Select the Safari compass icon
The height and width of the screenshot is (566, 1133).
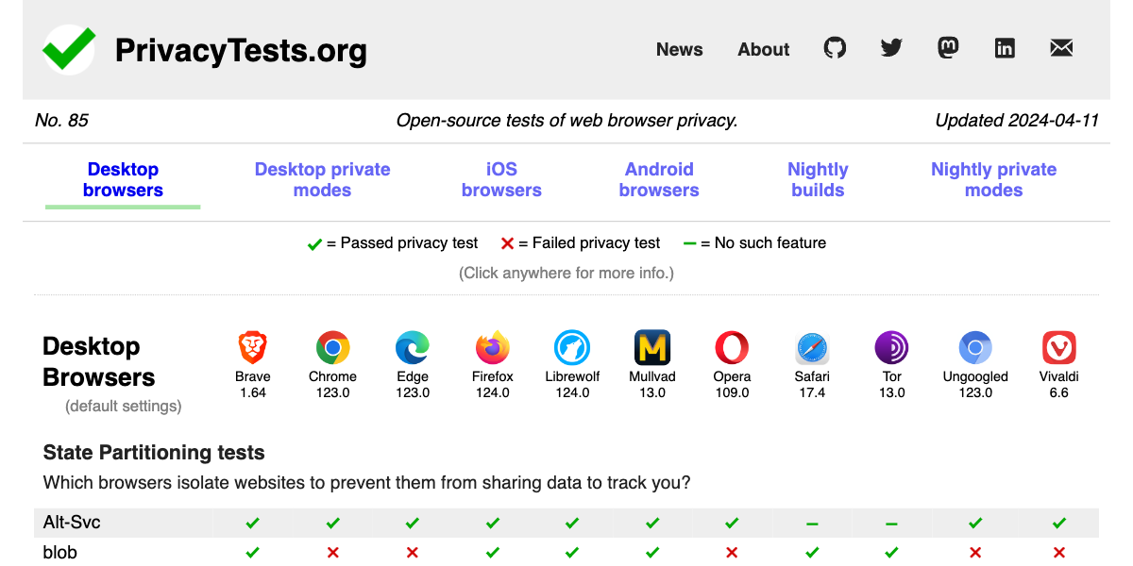(812, 348)
